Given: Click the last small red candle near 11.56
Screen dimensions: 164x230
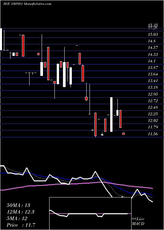Looking at the screenshot, I should 123,134.
